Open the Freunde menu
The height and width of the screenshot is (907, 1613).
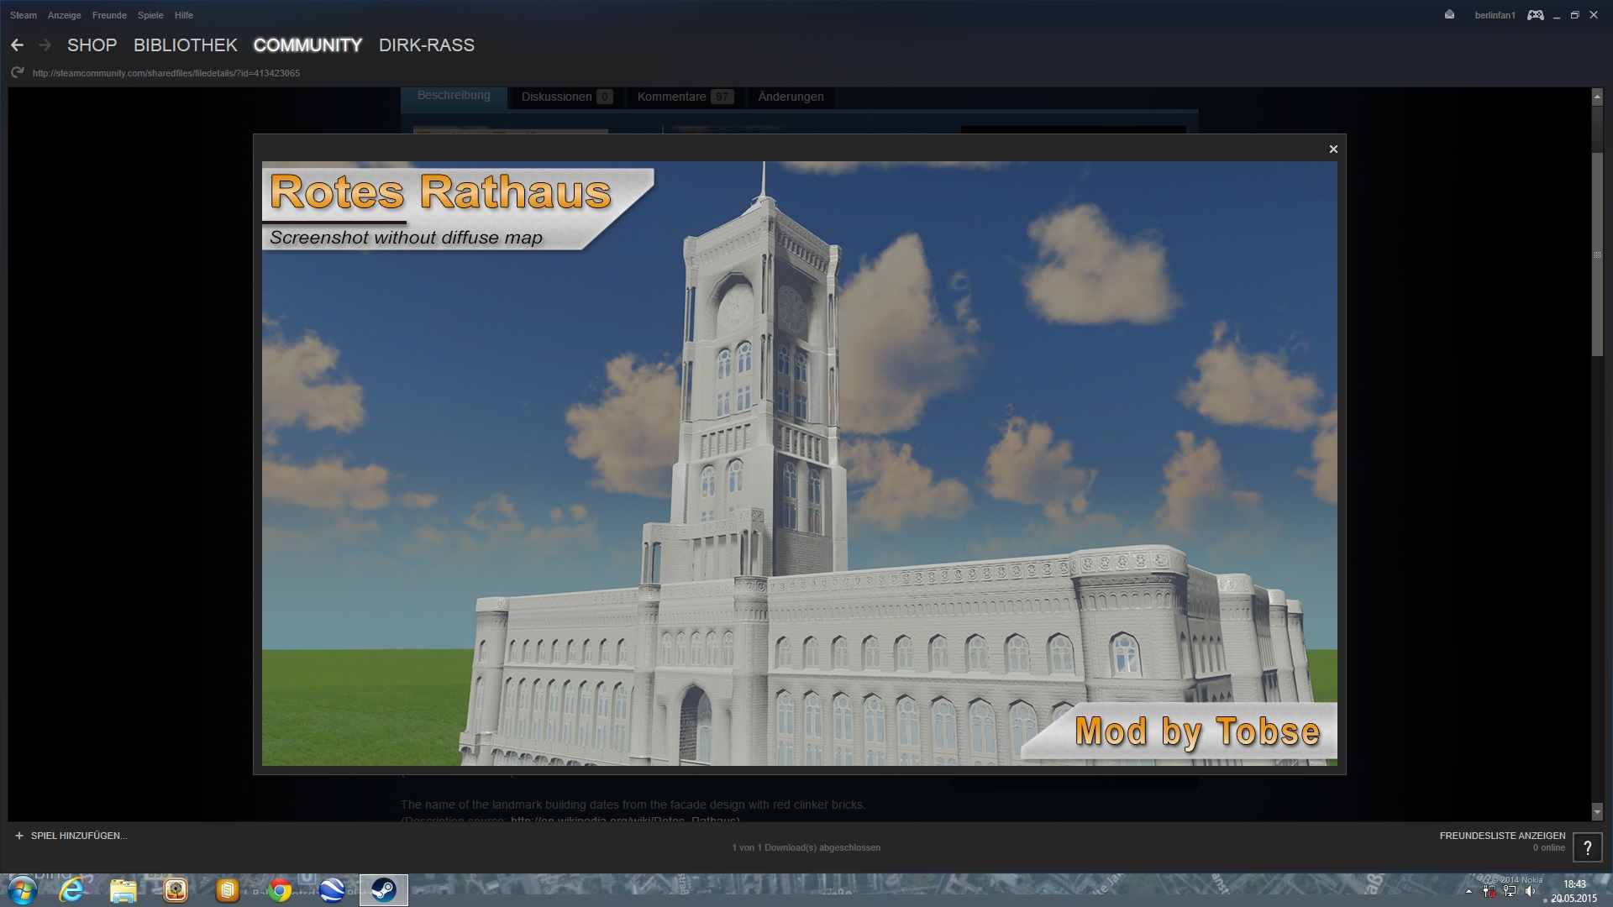point(109,15)
